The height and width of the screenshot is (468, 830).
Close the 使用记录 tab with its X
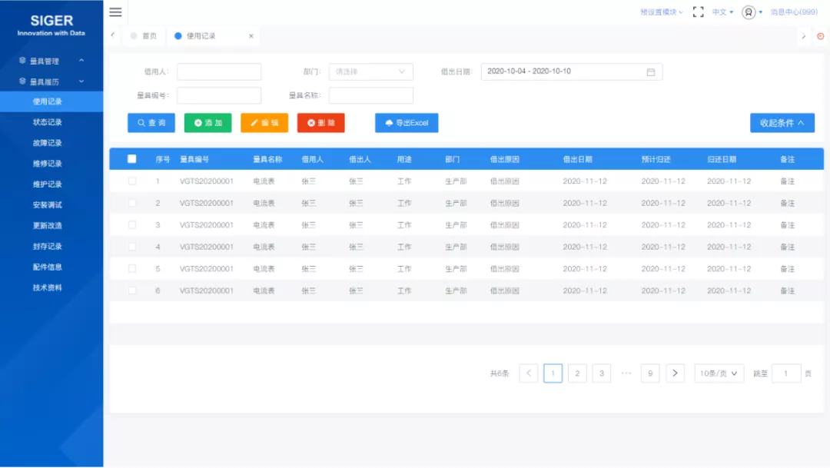(x=251, y=36)
